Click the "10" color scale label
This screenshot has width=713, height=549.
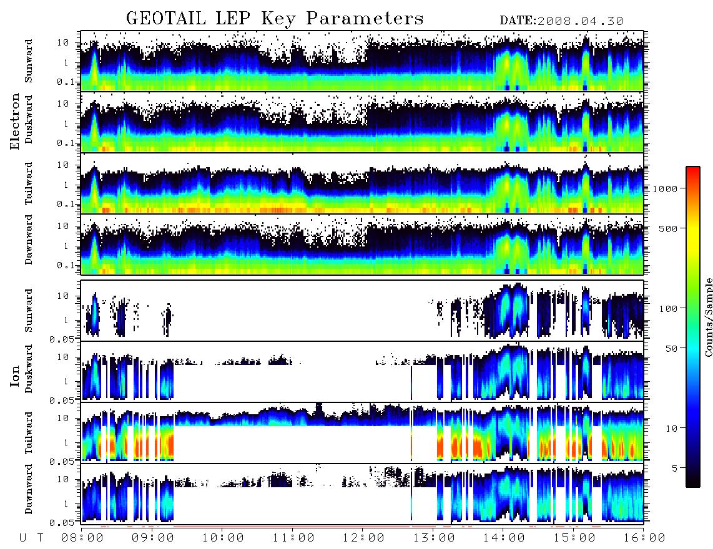(671, 429)
